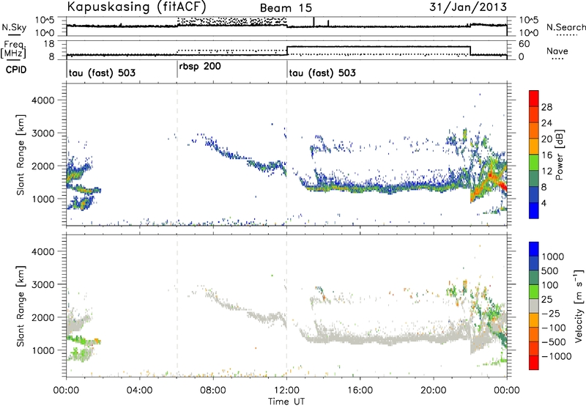Click the '08:00' time axis label
Viewport: 586px width, 406px height.
point(212,391)
